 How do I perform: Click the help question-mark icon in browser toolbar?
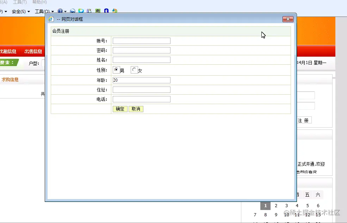(x=60, y=11)
